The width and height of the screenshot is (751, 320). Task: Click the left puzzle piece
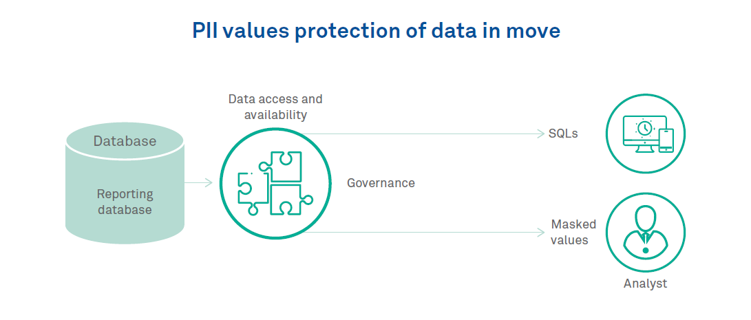[251, 189]
